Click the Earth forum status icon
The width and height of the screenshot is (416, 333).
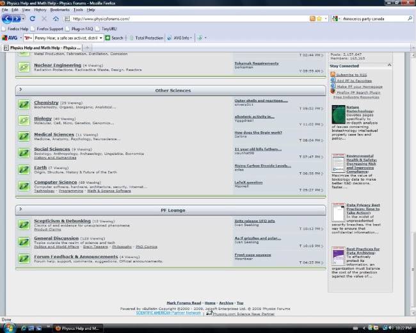pyautogui.click(x=24, y=170)
